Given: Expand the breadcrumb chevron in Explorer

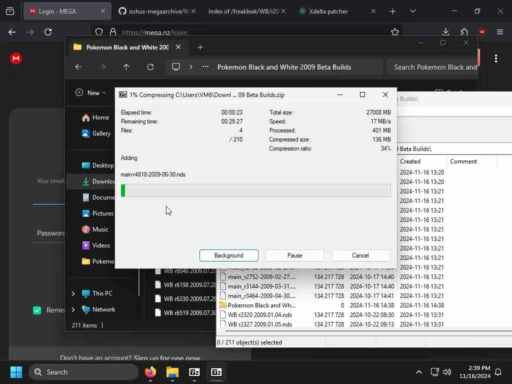Looking at the screenshot, I should (191, 67).
